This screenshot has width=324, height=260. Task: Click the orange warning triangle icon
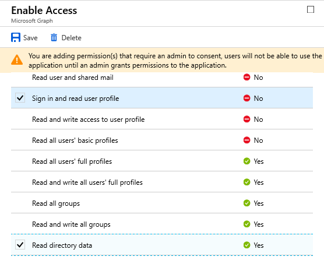[17, 60]
